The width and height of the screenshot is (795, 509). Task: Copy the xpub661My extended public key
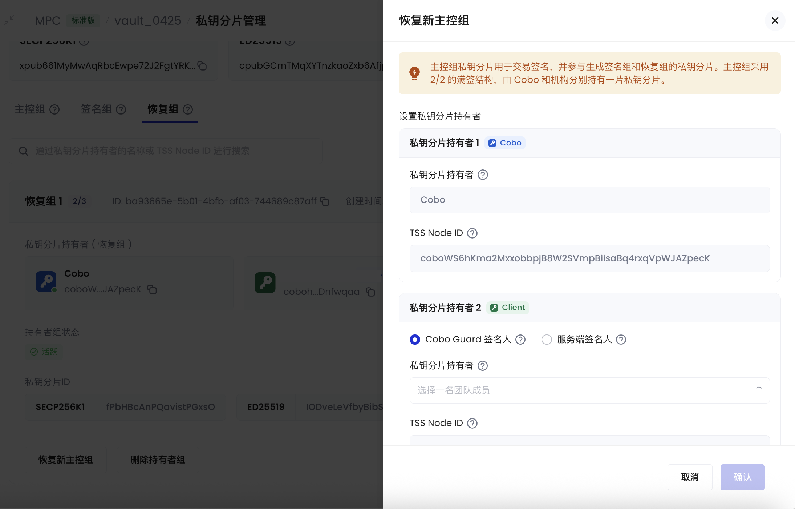[x=202, y=66]
